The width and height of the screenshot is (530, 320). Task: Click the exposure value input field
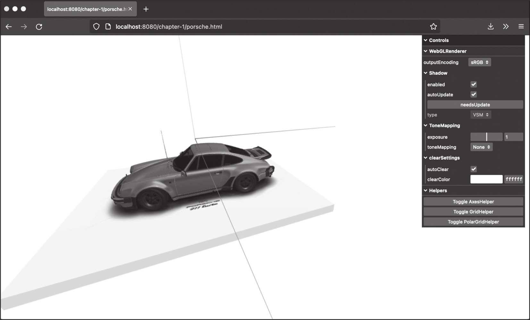(x=513, y=137)
